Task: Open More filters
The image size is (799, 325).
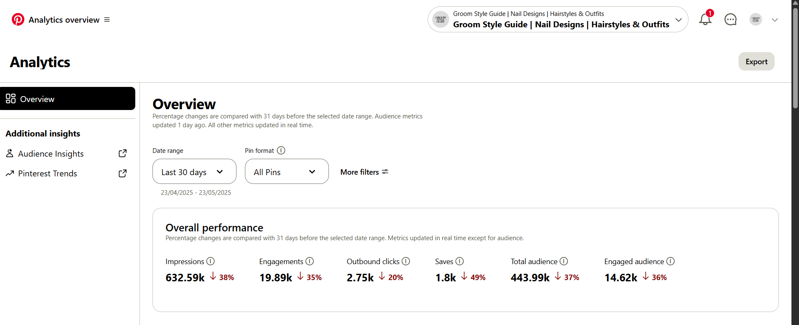Action: (x=364, y=172)
